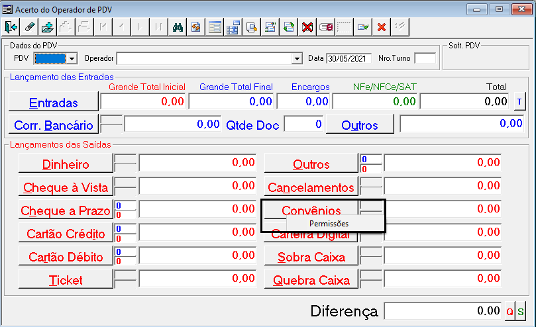Click the Cancelamentos amount field
The width and height of the screenshot is (536, 327).
tap(443, 186)
